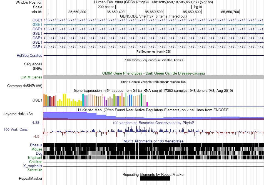Click Repeating Elements by RepeatMasker title
Viewport: 264px width, 185px height.
pos(154,174)
